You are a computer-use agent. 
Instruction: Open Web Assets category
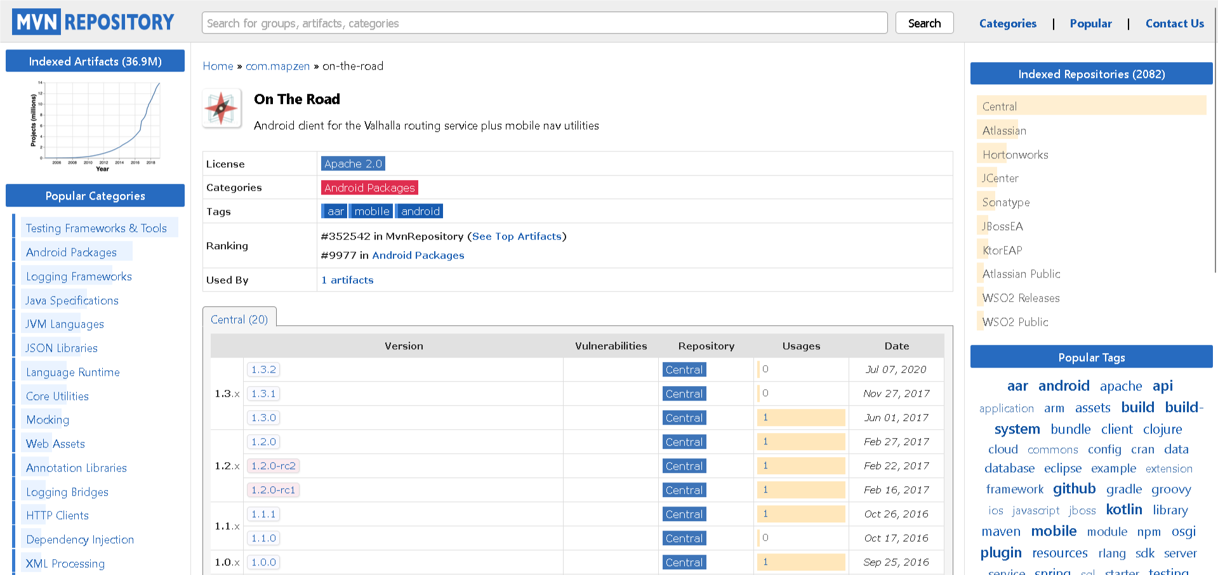tap(55, 444)
